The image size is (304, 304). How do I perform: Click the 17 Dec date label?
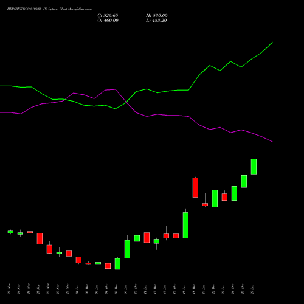(x=184, y=289)
